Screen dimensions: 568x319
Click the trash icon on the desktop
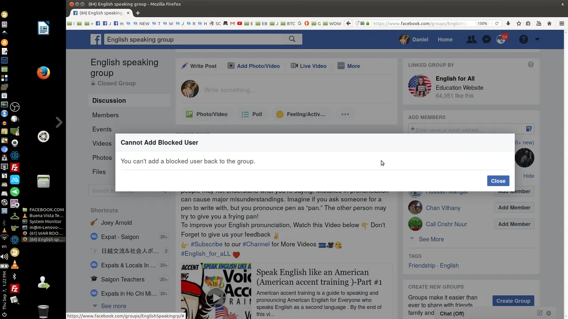click(x=43, y=311)
